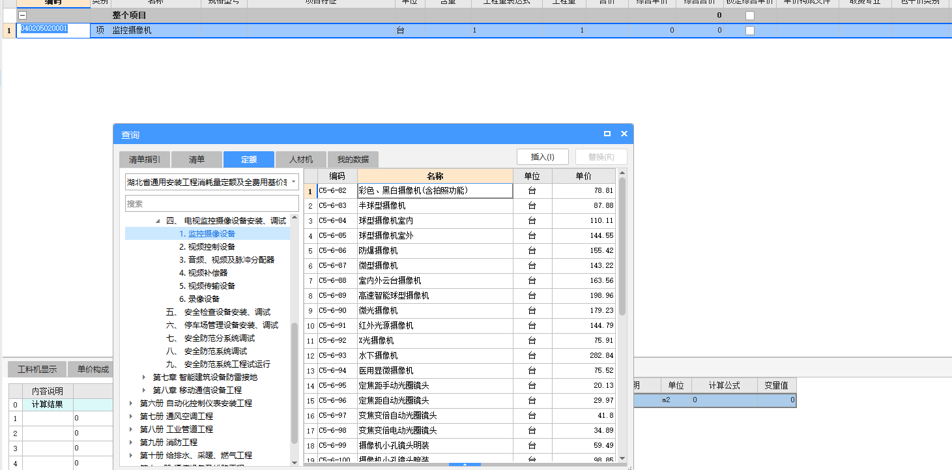The image size is (952, 470).
Task: Collapse 四、电视监控摄像设备安装、调试 node
Action: pyautogui.click(x=158, y=221)
